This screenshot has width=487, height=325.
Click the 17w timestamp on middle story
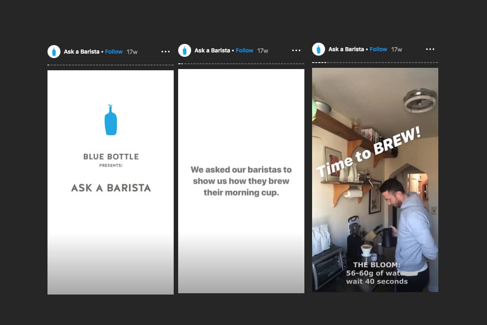tap(263, 51)
